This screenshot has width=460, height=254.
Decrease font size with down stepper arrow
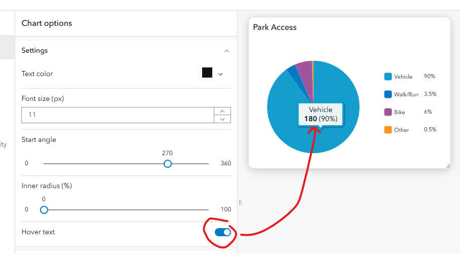tap(222, 119)
